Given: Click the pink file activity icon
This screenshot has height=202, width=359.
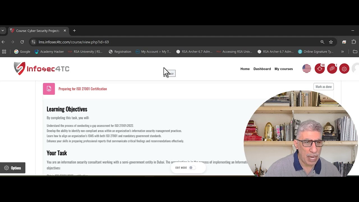Looking at the screenshot, I should 49,89.
